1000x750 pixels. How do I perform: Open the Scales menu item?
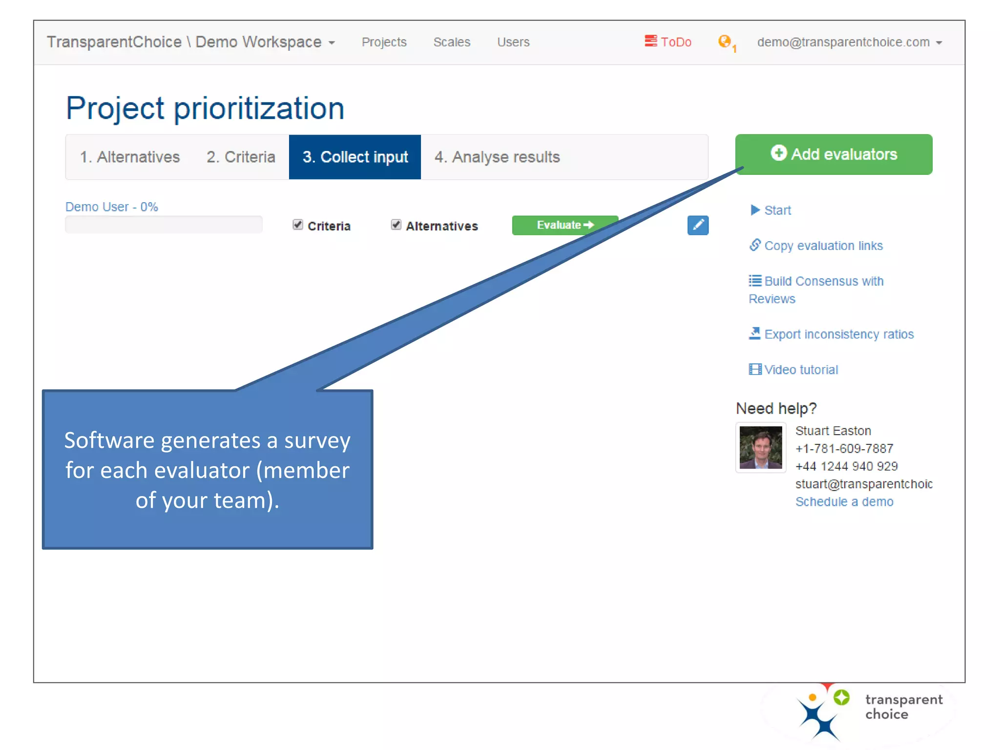coord(452,42)
